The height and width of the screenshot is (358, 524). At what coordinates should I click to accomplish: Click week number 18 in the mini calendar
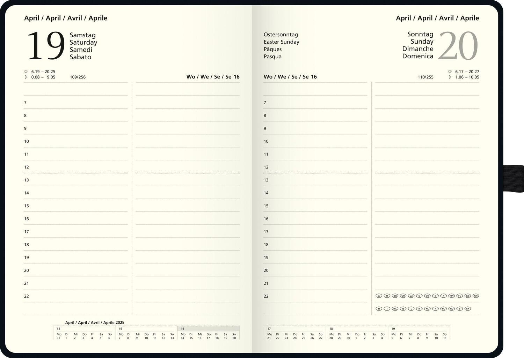click(331, 329)
